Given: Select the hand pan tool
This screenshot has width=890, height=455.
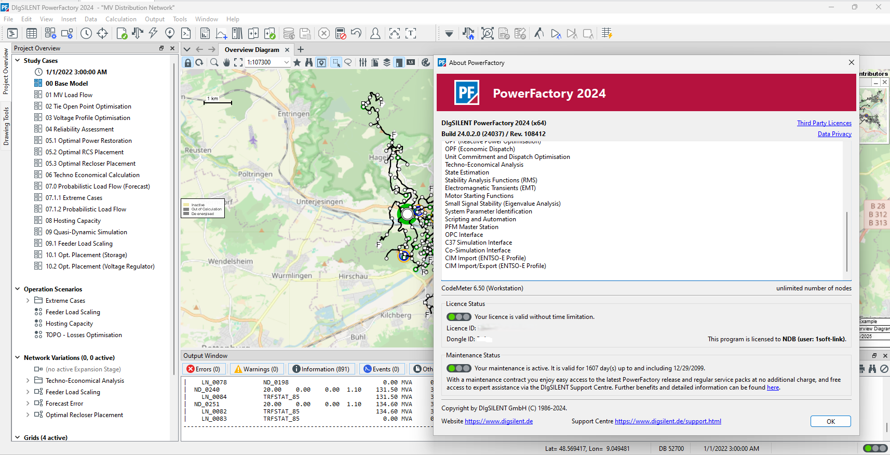Looking at the screenshot, I should point(226,62).
